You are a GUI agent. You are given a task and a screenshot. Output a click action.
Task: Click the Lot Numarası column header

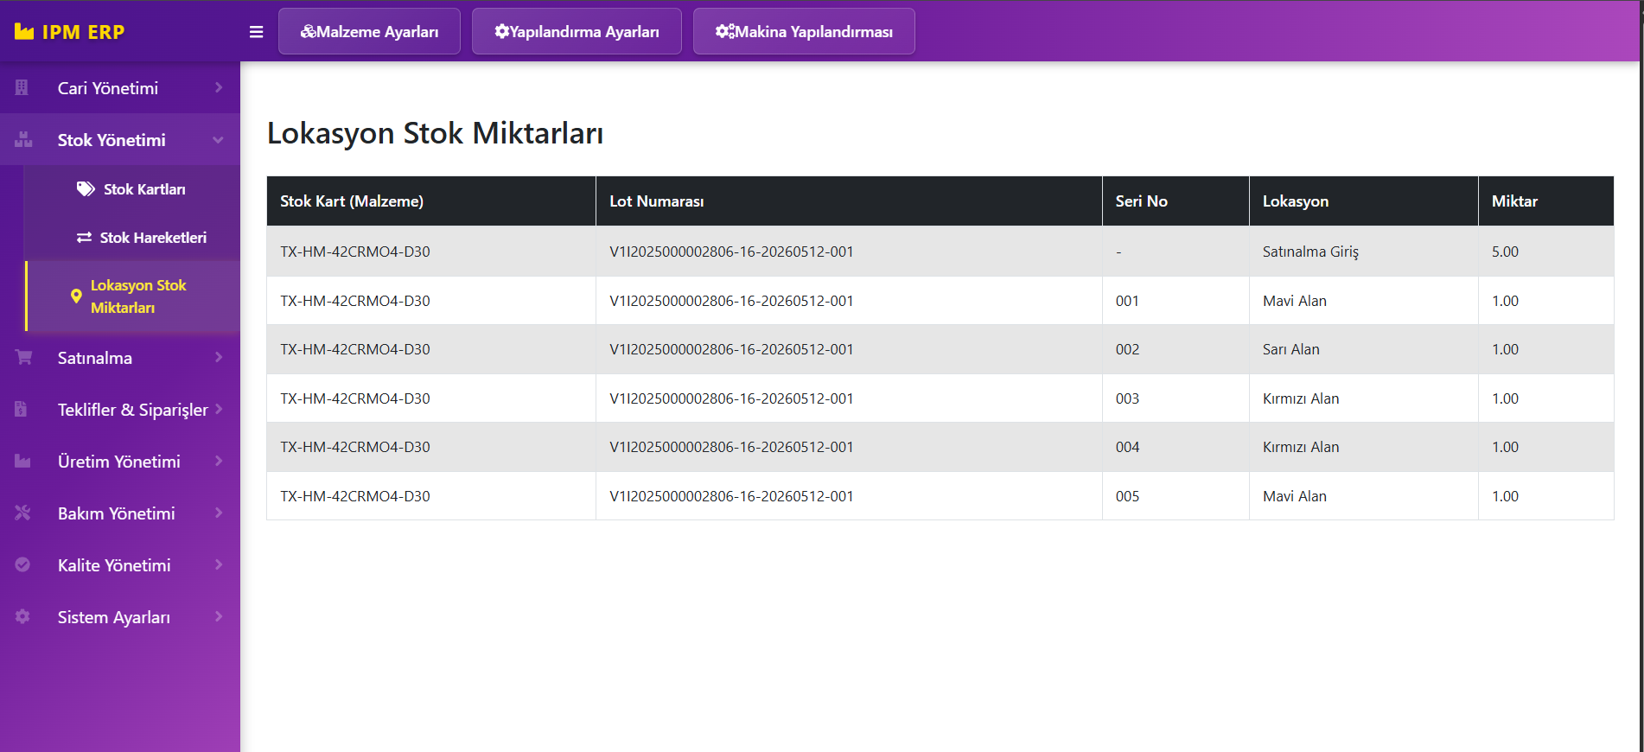point(849,201)
